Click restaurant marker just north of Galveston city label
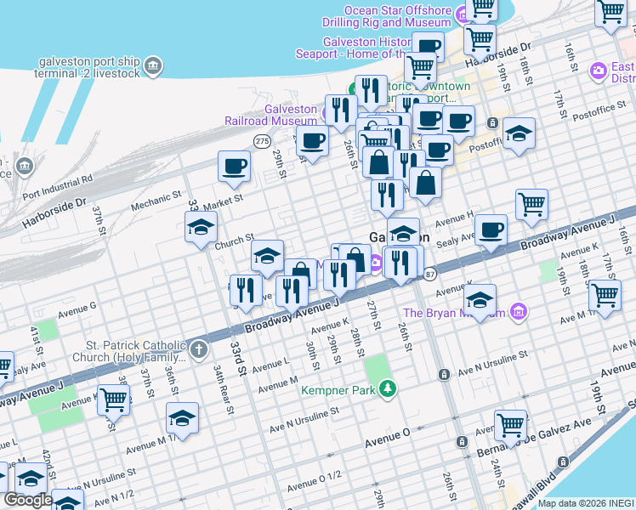Viewport: 636px width, 510px height. pyautogui.click(x=388, y=199)
